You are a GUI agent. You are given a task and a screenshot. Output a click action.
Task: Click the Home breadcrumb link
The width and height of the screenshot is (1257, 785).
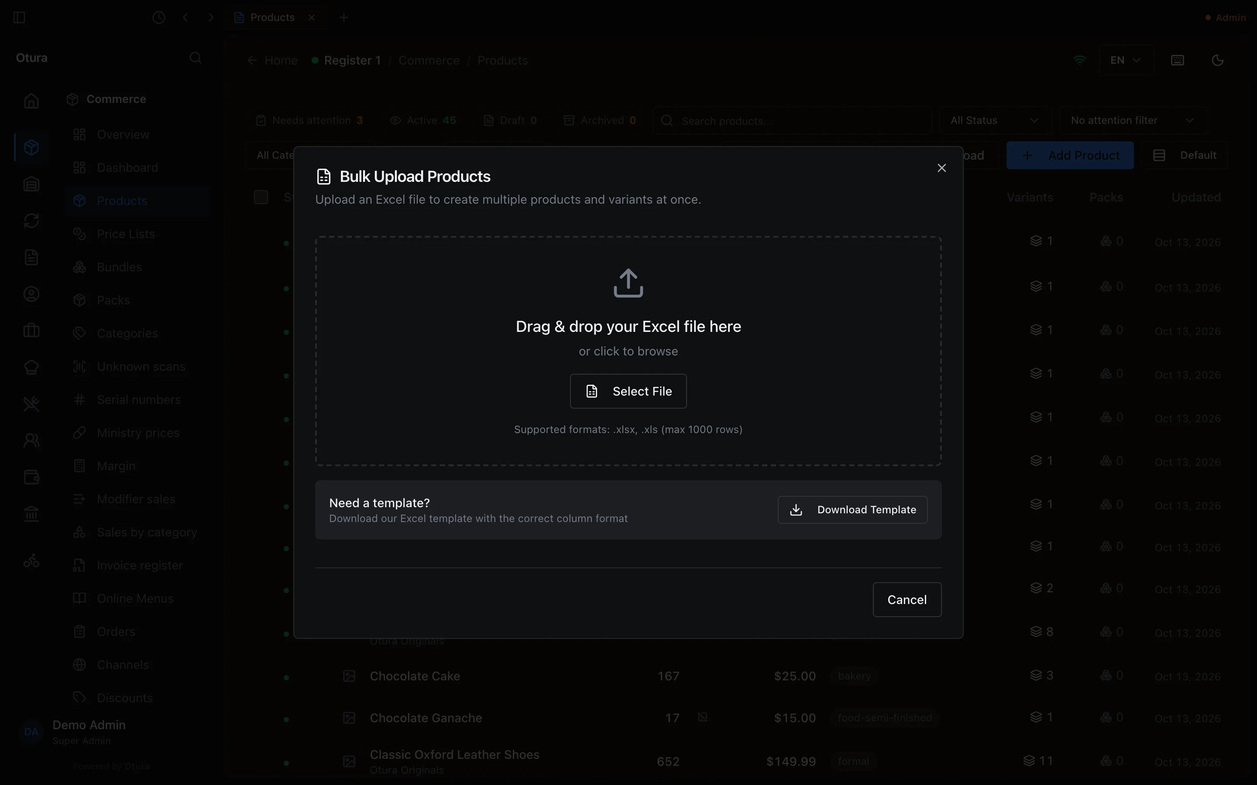click(273, 61)
